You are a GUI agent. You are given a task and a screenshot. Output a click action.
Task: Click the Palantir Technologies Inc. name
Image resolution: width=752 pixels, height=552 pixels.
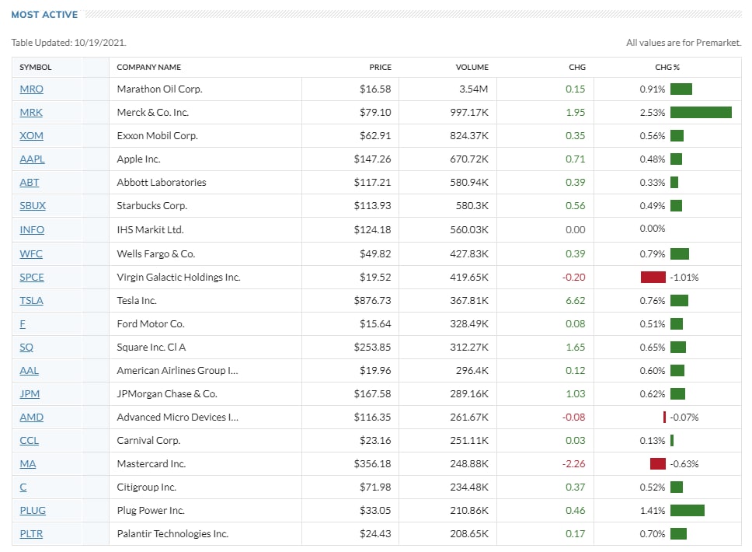click(172, 534)
